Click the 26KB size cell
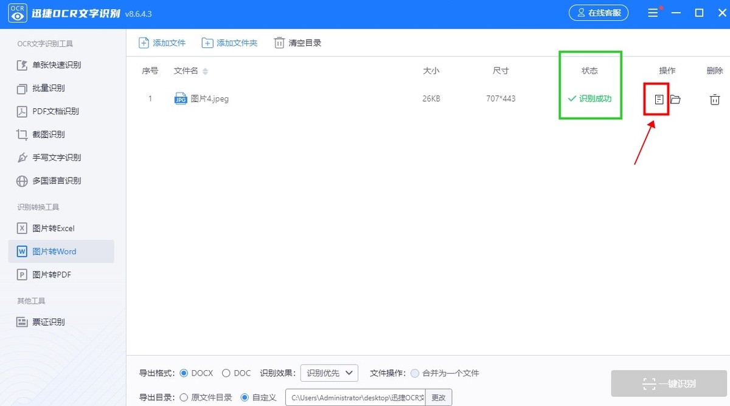 click(x=431, y=98)
